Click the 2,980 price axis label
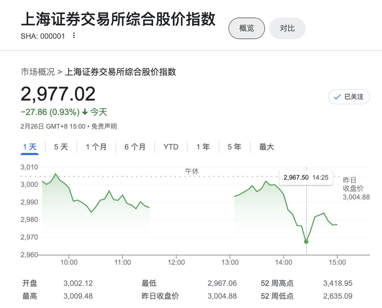The image size is (382, 308). click(29, 220)
